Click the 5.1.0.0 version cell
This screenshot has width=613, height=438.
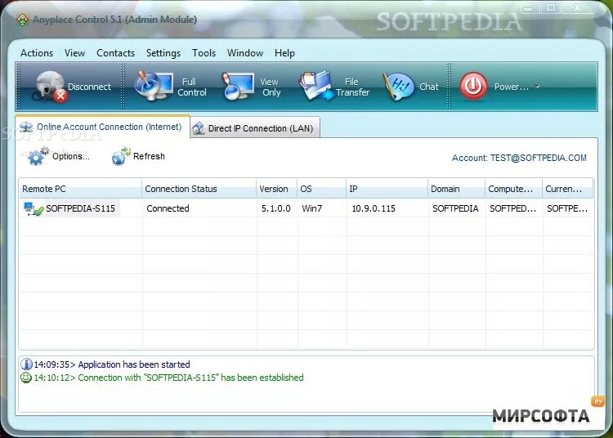[x=276, y=208]
